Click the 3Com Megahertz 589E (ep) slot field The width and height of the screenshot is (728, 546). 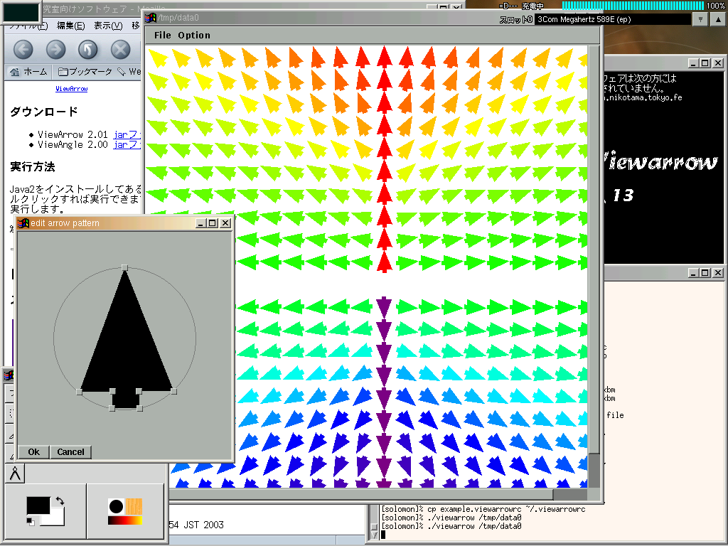point(612,19)
